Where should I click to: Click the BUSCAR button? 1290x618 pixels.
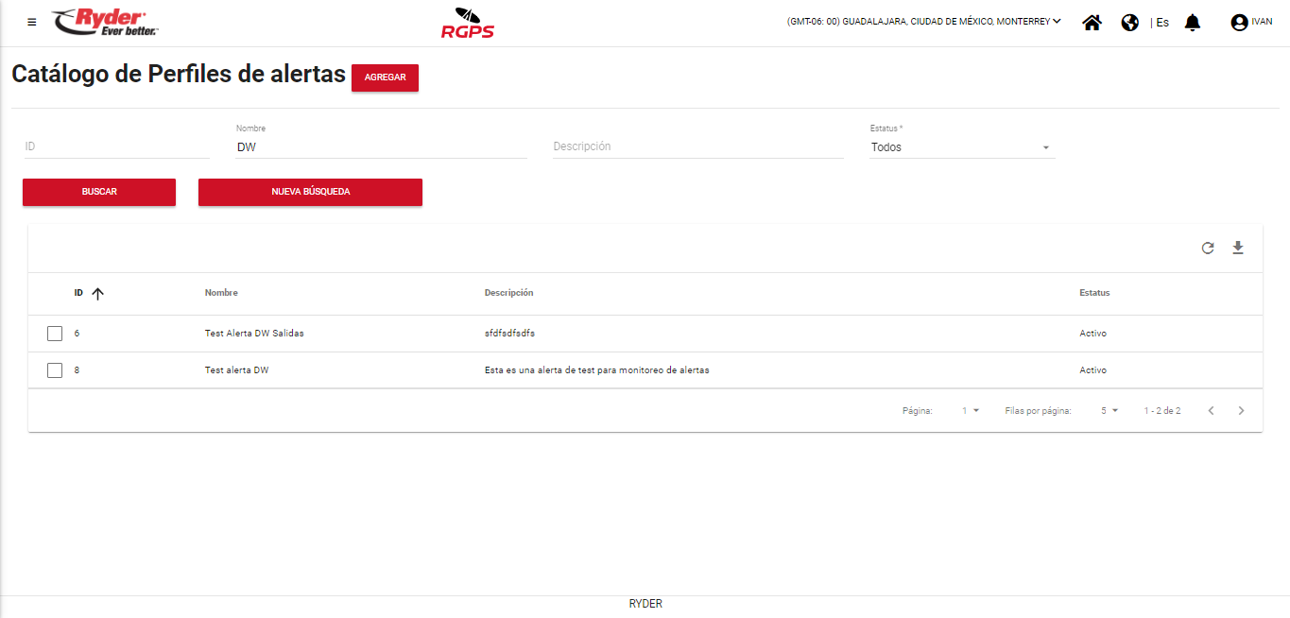(99, 192)
